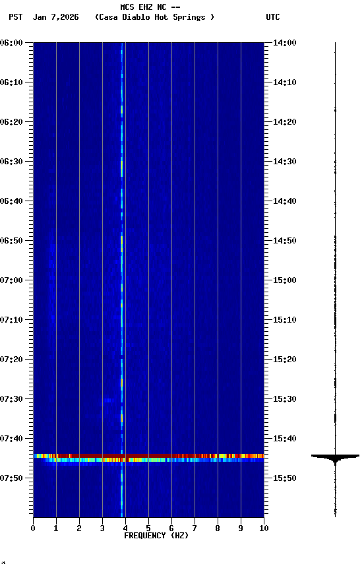Click the frequency axis tick label "2"
This screenshot has width=364, height=570.
click(x=79, y=528)
